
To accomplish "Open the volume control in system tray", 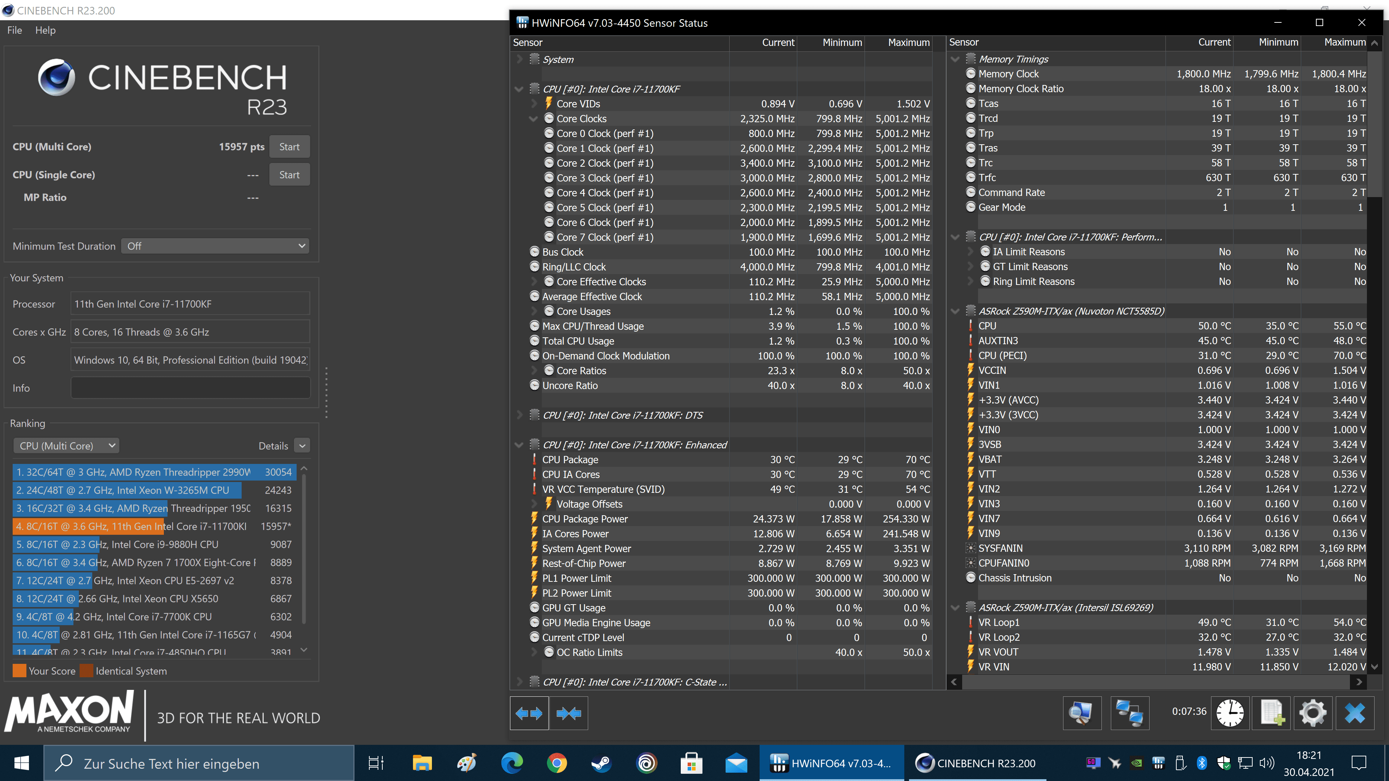I will pos(1267,763).
